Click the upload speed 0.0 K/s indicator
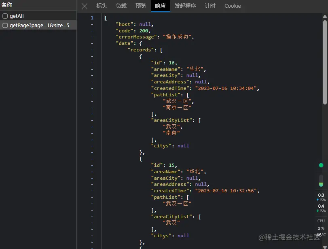The image size is (328, 249). click(x=321, y=197)
